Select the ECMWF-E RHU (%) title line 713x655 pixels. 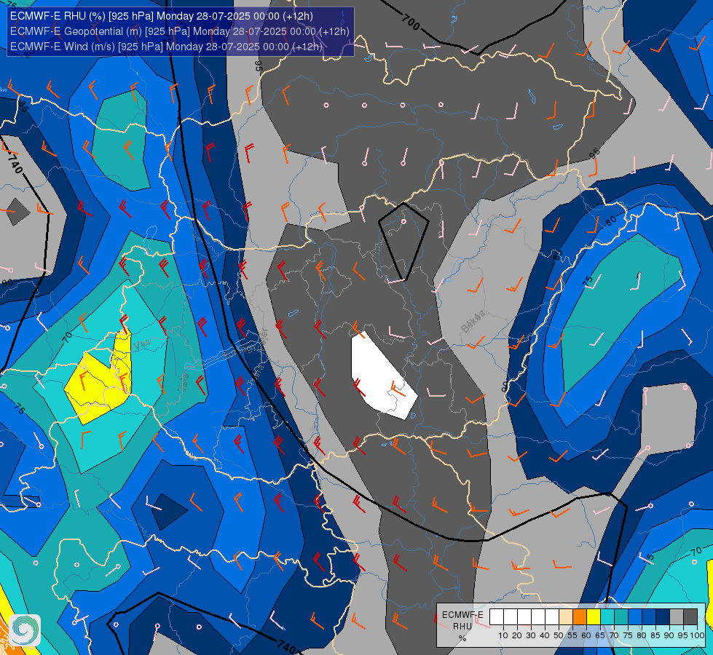(162, 16)
